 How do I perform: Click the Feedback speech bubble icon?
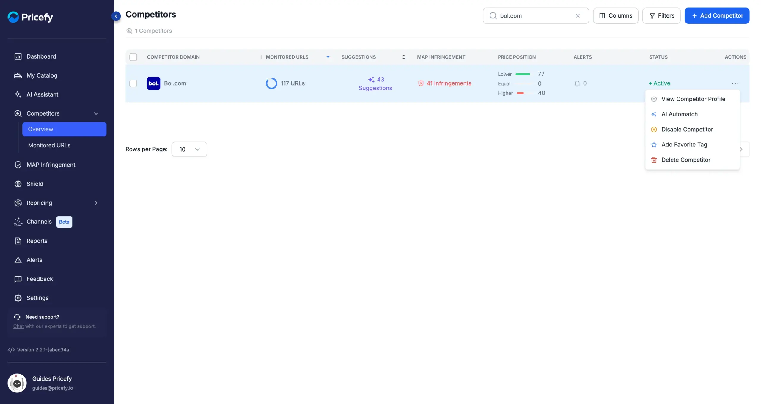pos(18,279)
